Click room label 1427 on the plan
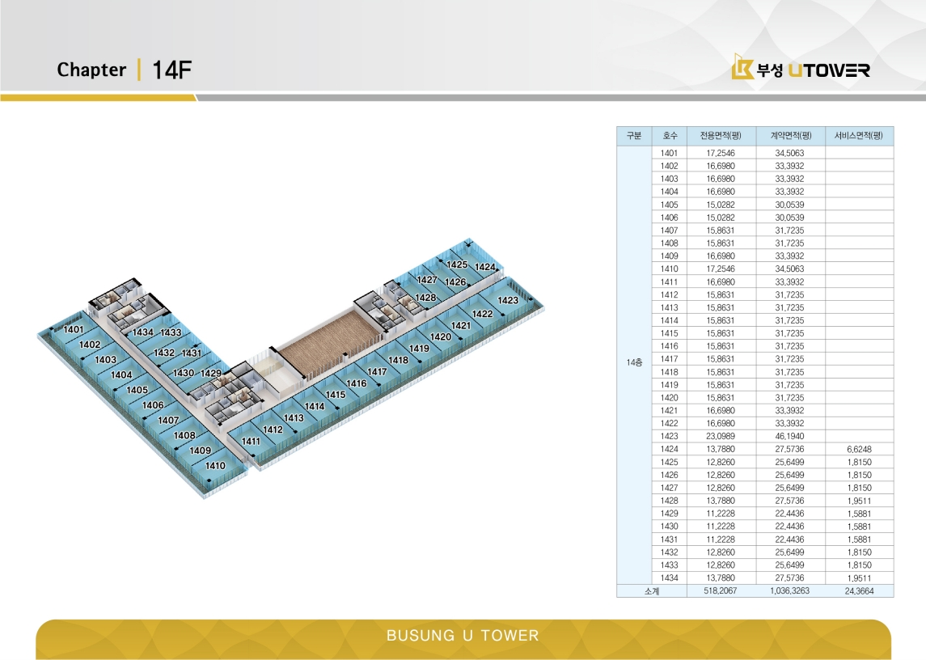926x660 pixels. pyautogui.click(x=427, y=280)
